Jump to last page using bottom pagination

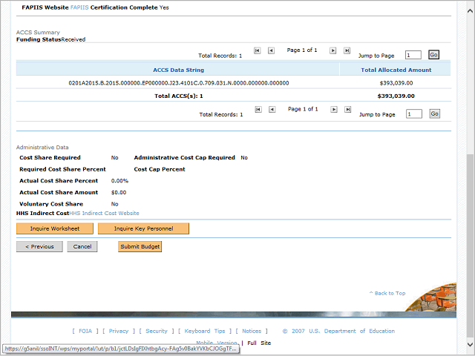point(347,109)
